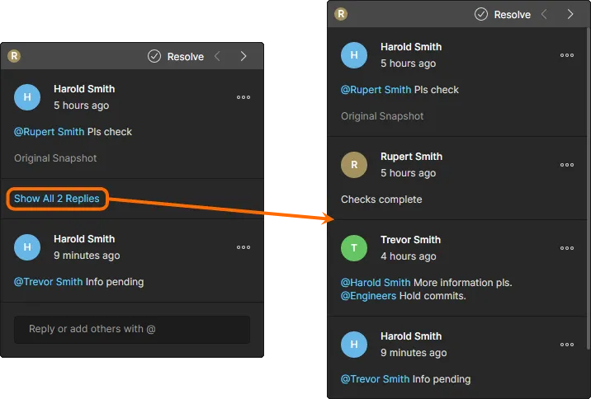Click 'Trevor Smith' author name in right panel
The image size is (591, 399).
click(410, 240)
